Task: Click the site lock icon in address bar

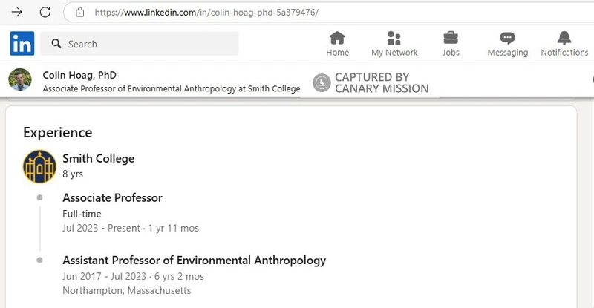Action: tap(80, 12)
